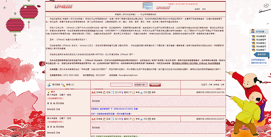Click the message search text field
Image resolution: width=271 pixels, height=137 pixels.
point(121,84)
